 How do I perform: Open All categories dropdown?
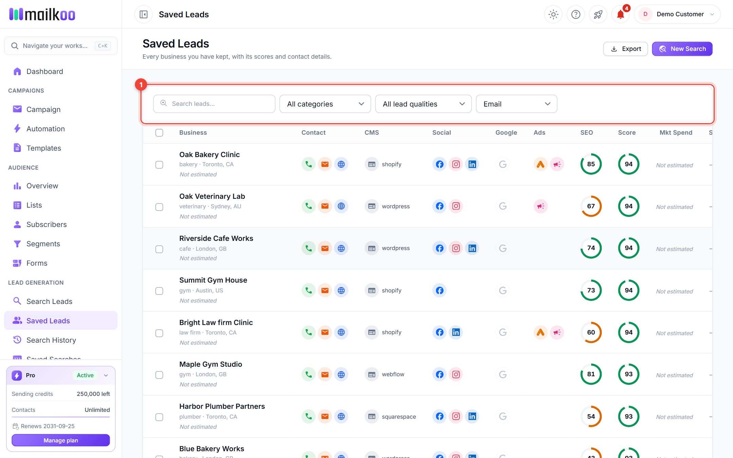(325, 104)
